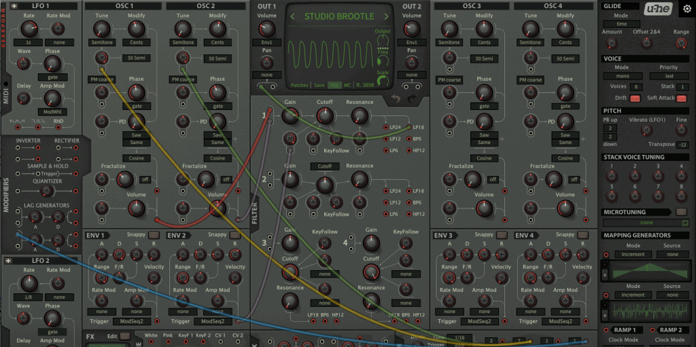Viewport: 696px width, 347px height.
Task: Open the Patches browser tab
Action: 299,86
